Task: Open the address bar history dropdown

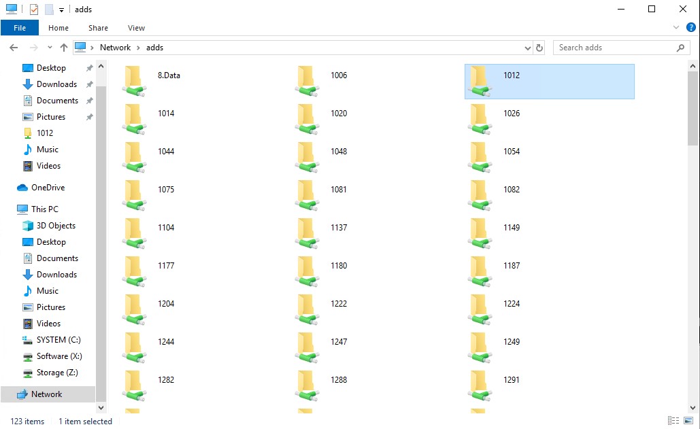Action: [x=528, y=48]
